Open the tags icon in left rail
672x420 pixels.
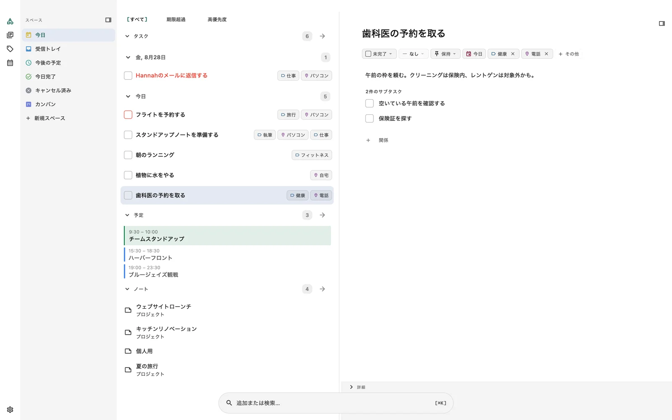pos(10,49)
